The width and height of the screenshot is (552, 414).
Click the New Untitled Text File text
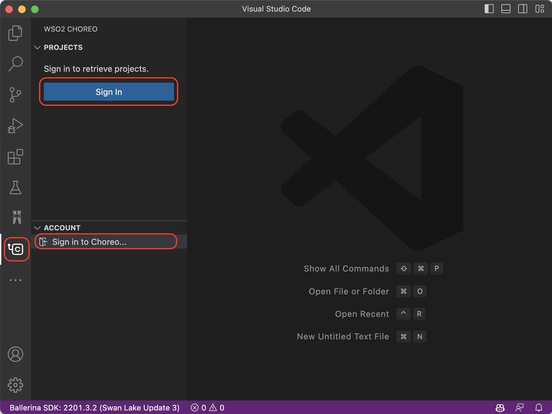[x=343, y=336]
